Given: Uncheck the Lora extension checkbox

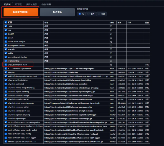Looking at the screenshot, I should click(x=6, y=30).
